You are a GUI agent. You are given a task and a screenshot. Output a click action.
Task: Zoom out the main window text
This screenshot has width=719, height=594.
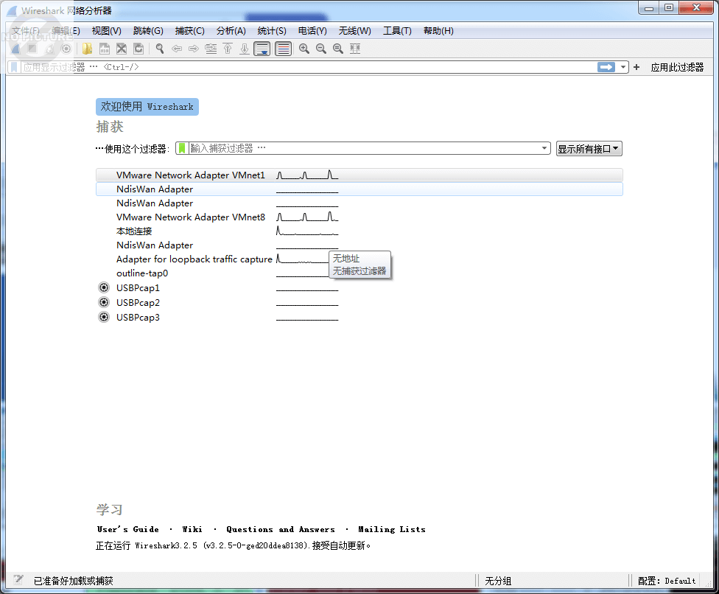point(321,49)
